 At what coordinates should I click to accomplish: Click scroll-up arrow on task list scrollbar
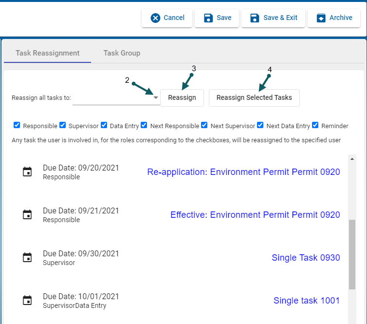coord(352,159)
